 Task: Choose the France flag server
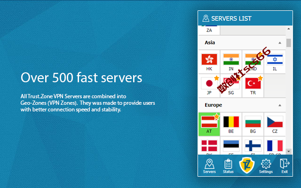(275, 146)
